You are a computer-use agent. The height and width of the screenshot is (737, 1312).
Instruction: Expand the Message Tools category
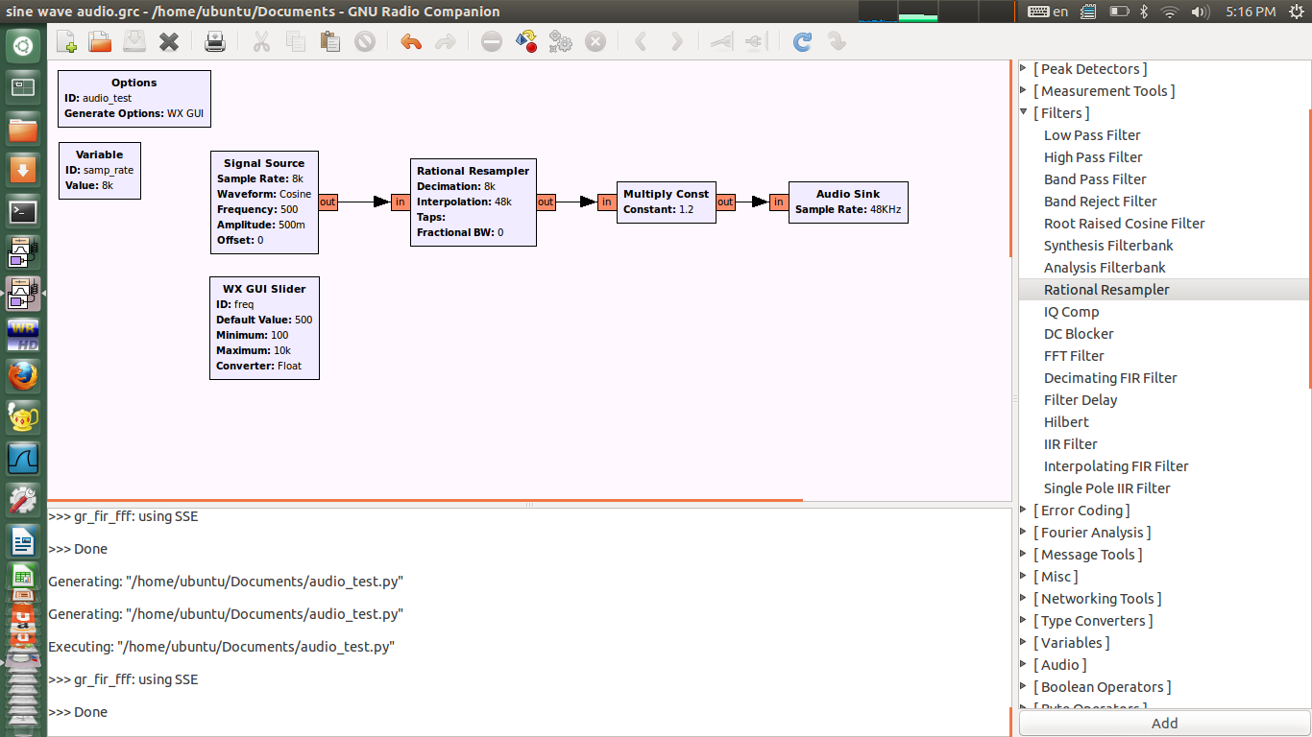click(x=1024, y=554)
